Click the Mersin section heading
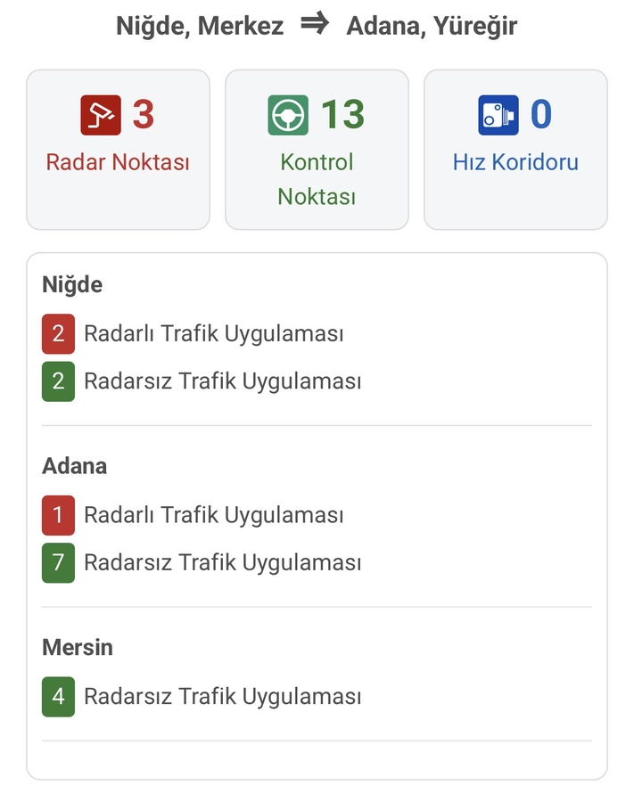Viewport: 634px width, 802px height. 78,648
